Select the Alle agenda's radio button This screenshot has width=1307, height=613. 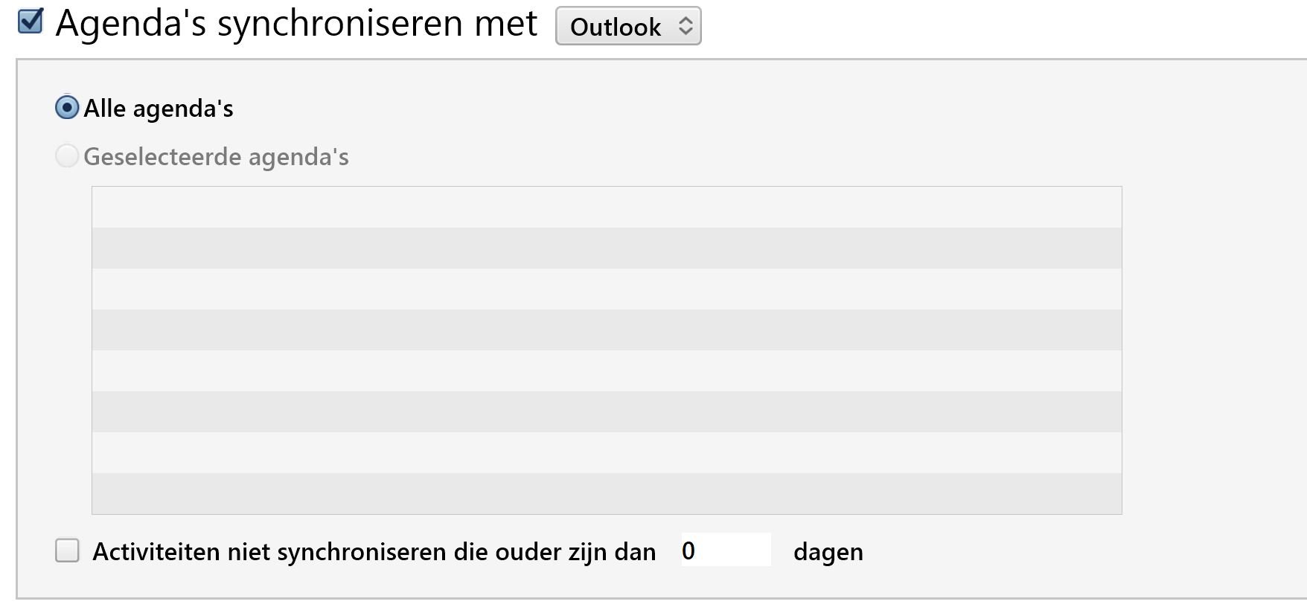point(67,108)
